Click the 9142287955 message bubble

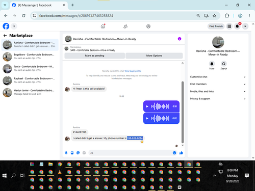(80, 132)
